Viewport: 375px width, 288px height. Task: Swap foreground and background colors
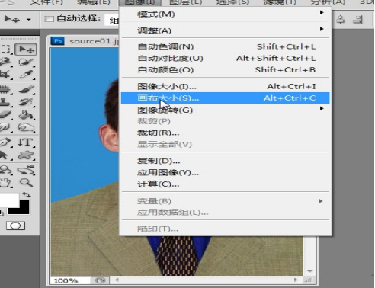click(26, 195)
